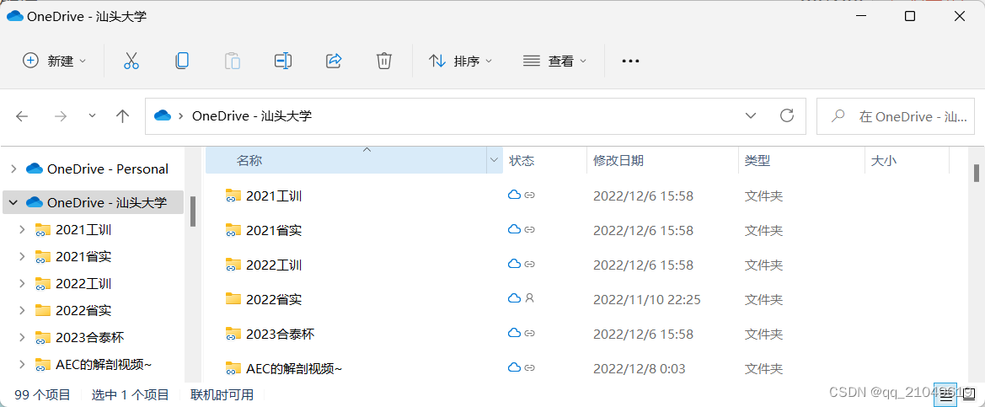The width and height of the screenshot is (985, 407).
Task: Expand 2022工训 folder in sidebar
Action: (22, 283)
